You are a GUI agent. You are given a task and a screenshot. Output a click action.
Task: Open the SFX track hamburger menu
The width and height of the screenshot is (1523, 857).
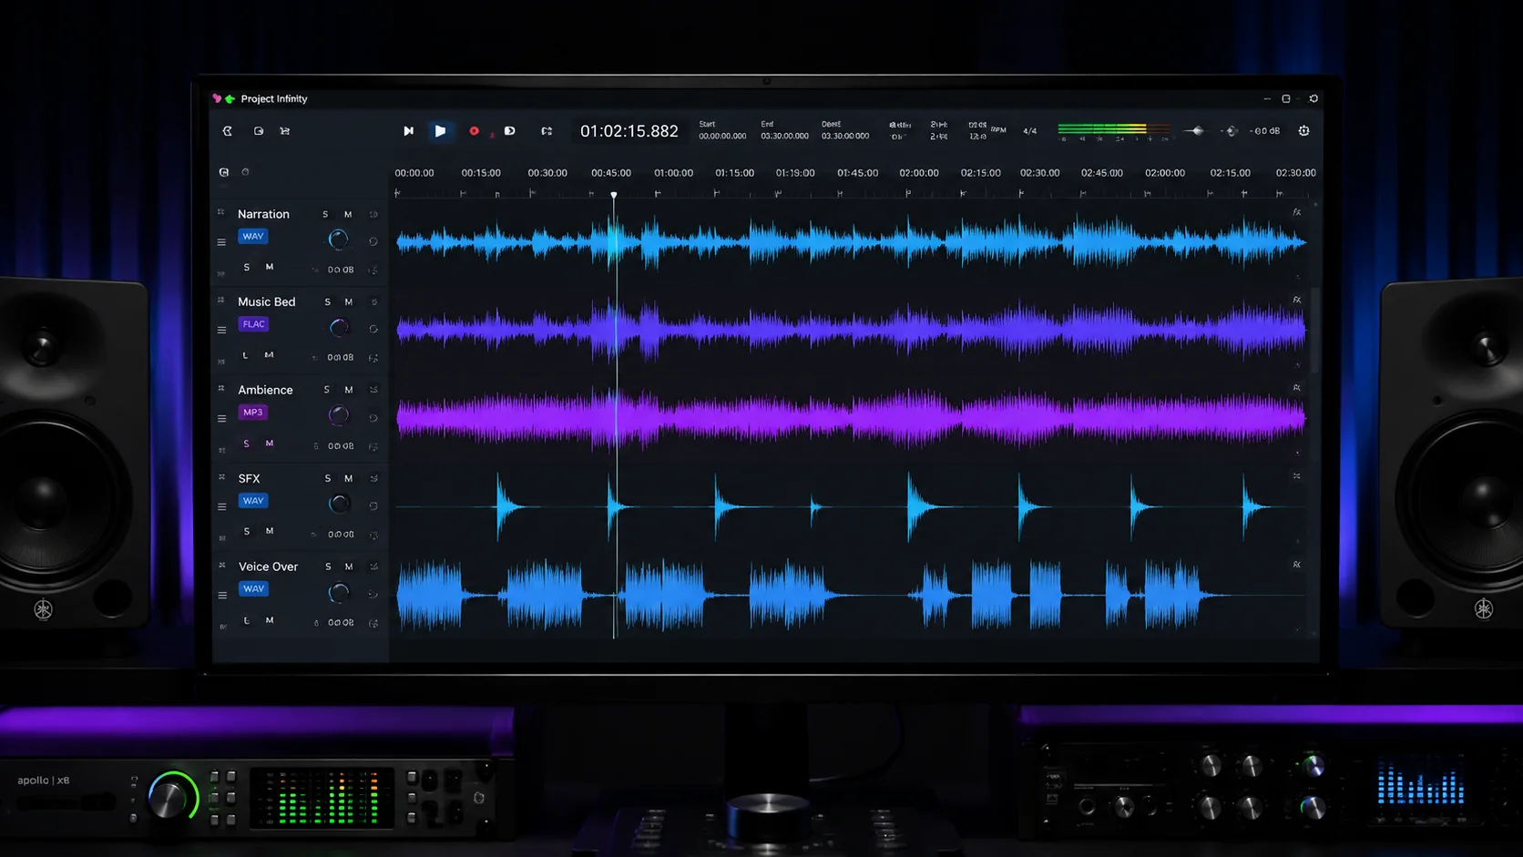[x=221, y=506]
